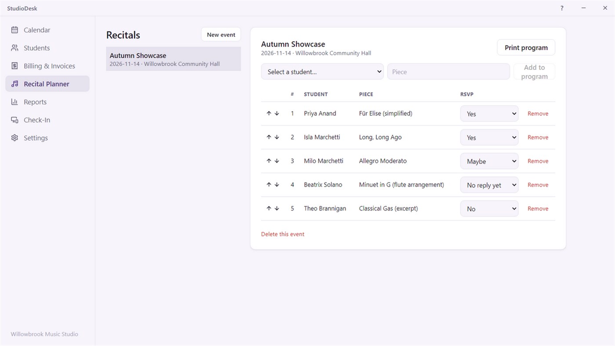615x346 pixels.
Task: Remove Beatrix Solano from the program
Action: 538,185
